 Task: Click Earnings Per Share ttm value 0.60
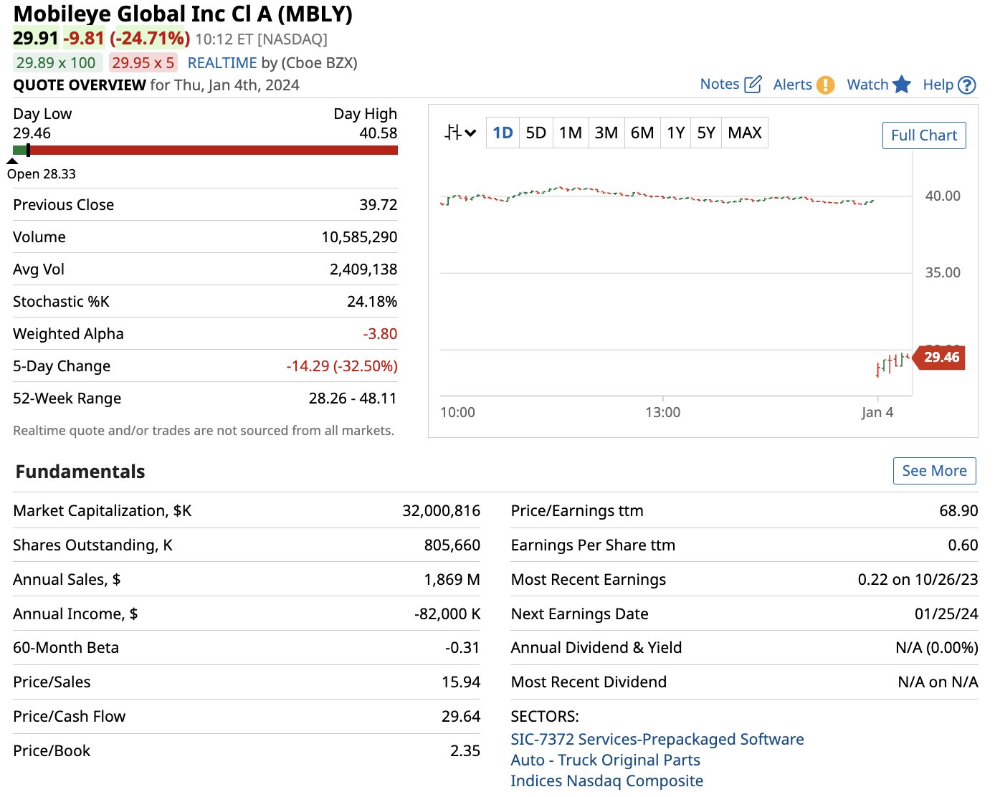[x=963, y=545]
